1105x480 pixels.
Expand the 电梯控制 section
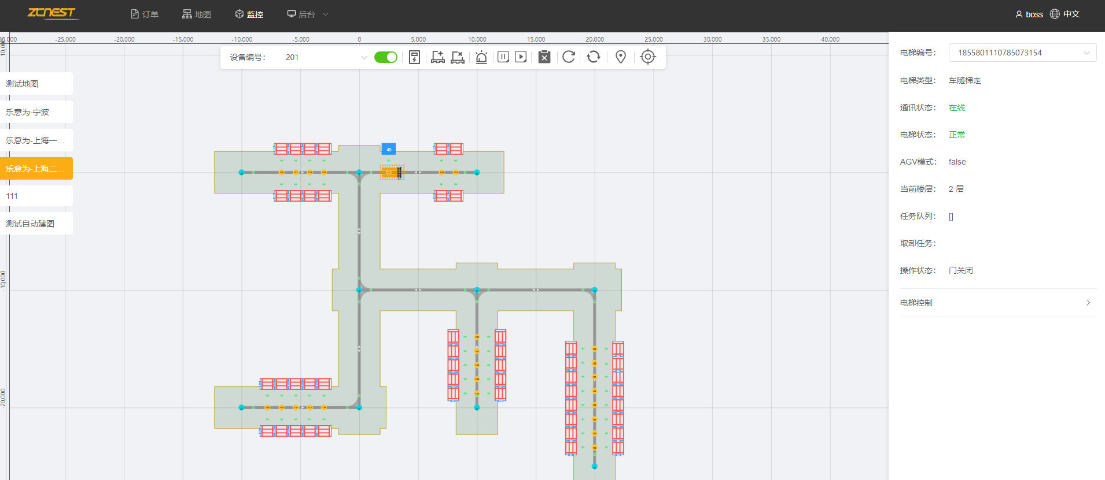point(998,303)
